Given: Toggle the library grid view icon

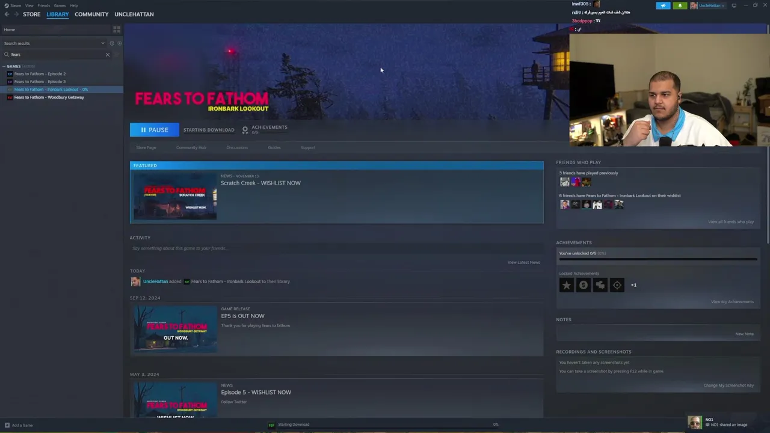Looking at the screenshot, I should tap(117, 29).
